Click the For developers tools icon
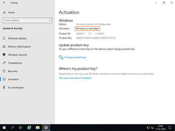The width and height of the screenshot is (175, 131). tap(4, 87)
